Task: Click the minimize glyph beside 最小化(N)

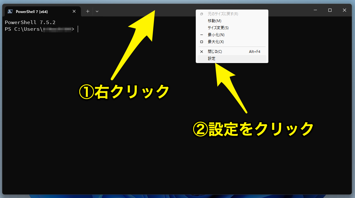Action: click(x=201, y=35)
